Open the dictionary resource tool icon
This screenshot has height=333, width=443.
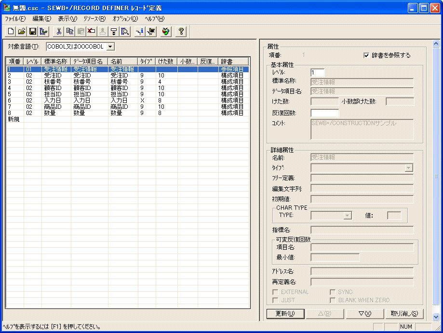coord(43,31)
